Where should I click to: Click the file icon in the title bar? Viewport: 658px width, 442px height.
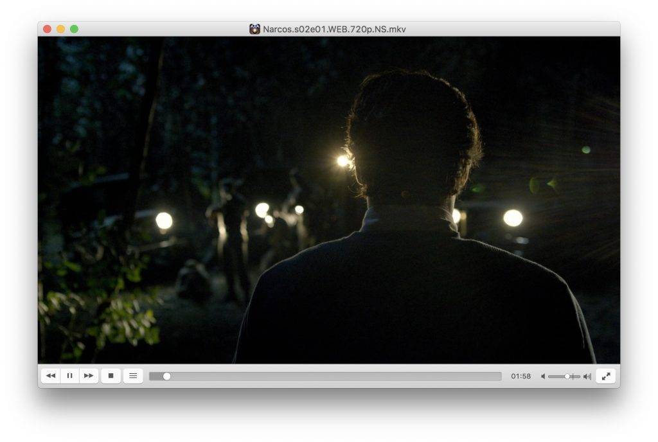[x=255, y=29]
